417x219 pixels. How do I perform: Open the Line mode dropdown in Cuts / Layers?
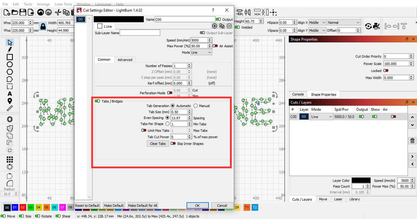click(x=322, y=117)
